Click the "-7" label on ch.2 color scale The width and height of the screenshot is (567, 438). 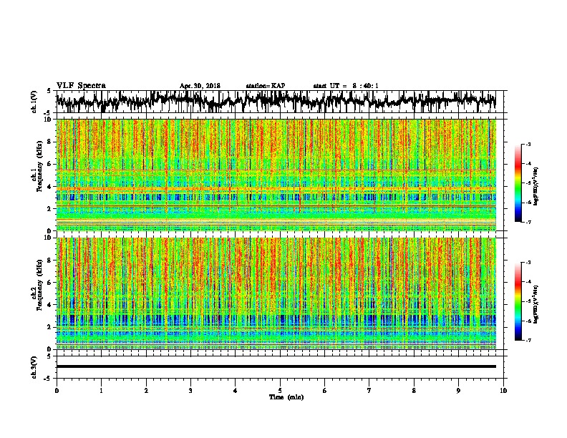coord(528,341)
